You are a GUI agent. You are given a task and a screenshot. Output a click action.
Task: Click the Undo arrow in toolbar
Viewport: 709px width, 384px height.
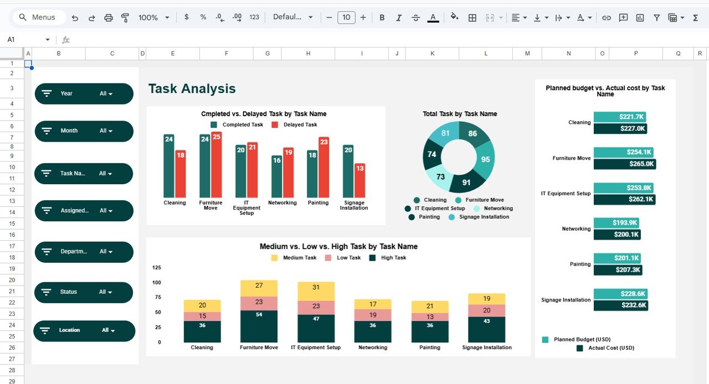pos(75,18)
